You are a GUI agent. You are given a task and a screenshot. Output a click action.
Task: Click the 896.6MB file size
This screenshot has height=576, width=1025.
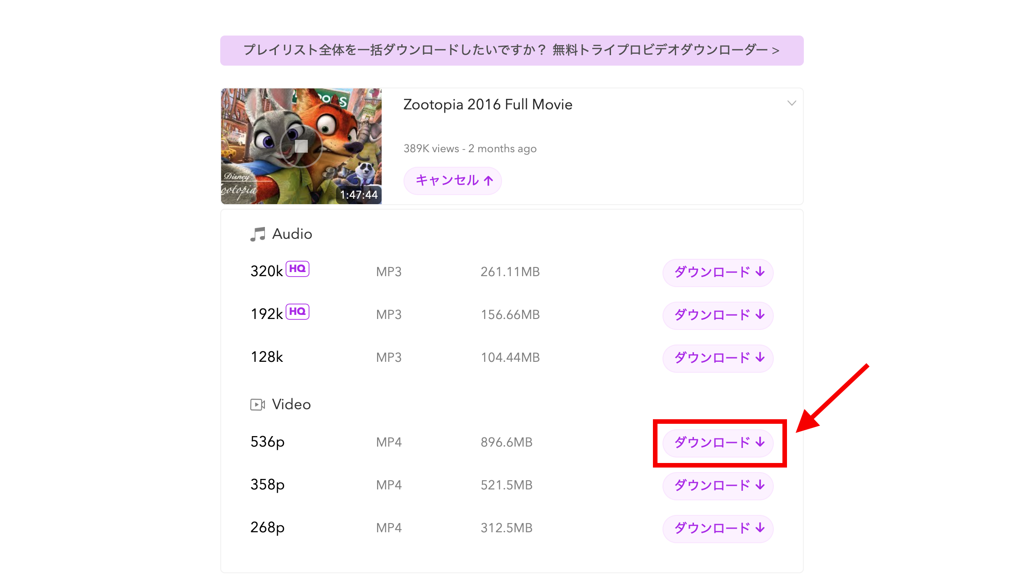[x=507, y=442]
